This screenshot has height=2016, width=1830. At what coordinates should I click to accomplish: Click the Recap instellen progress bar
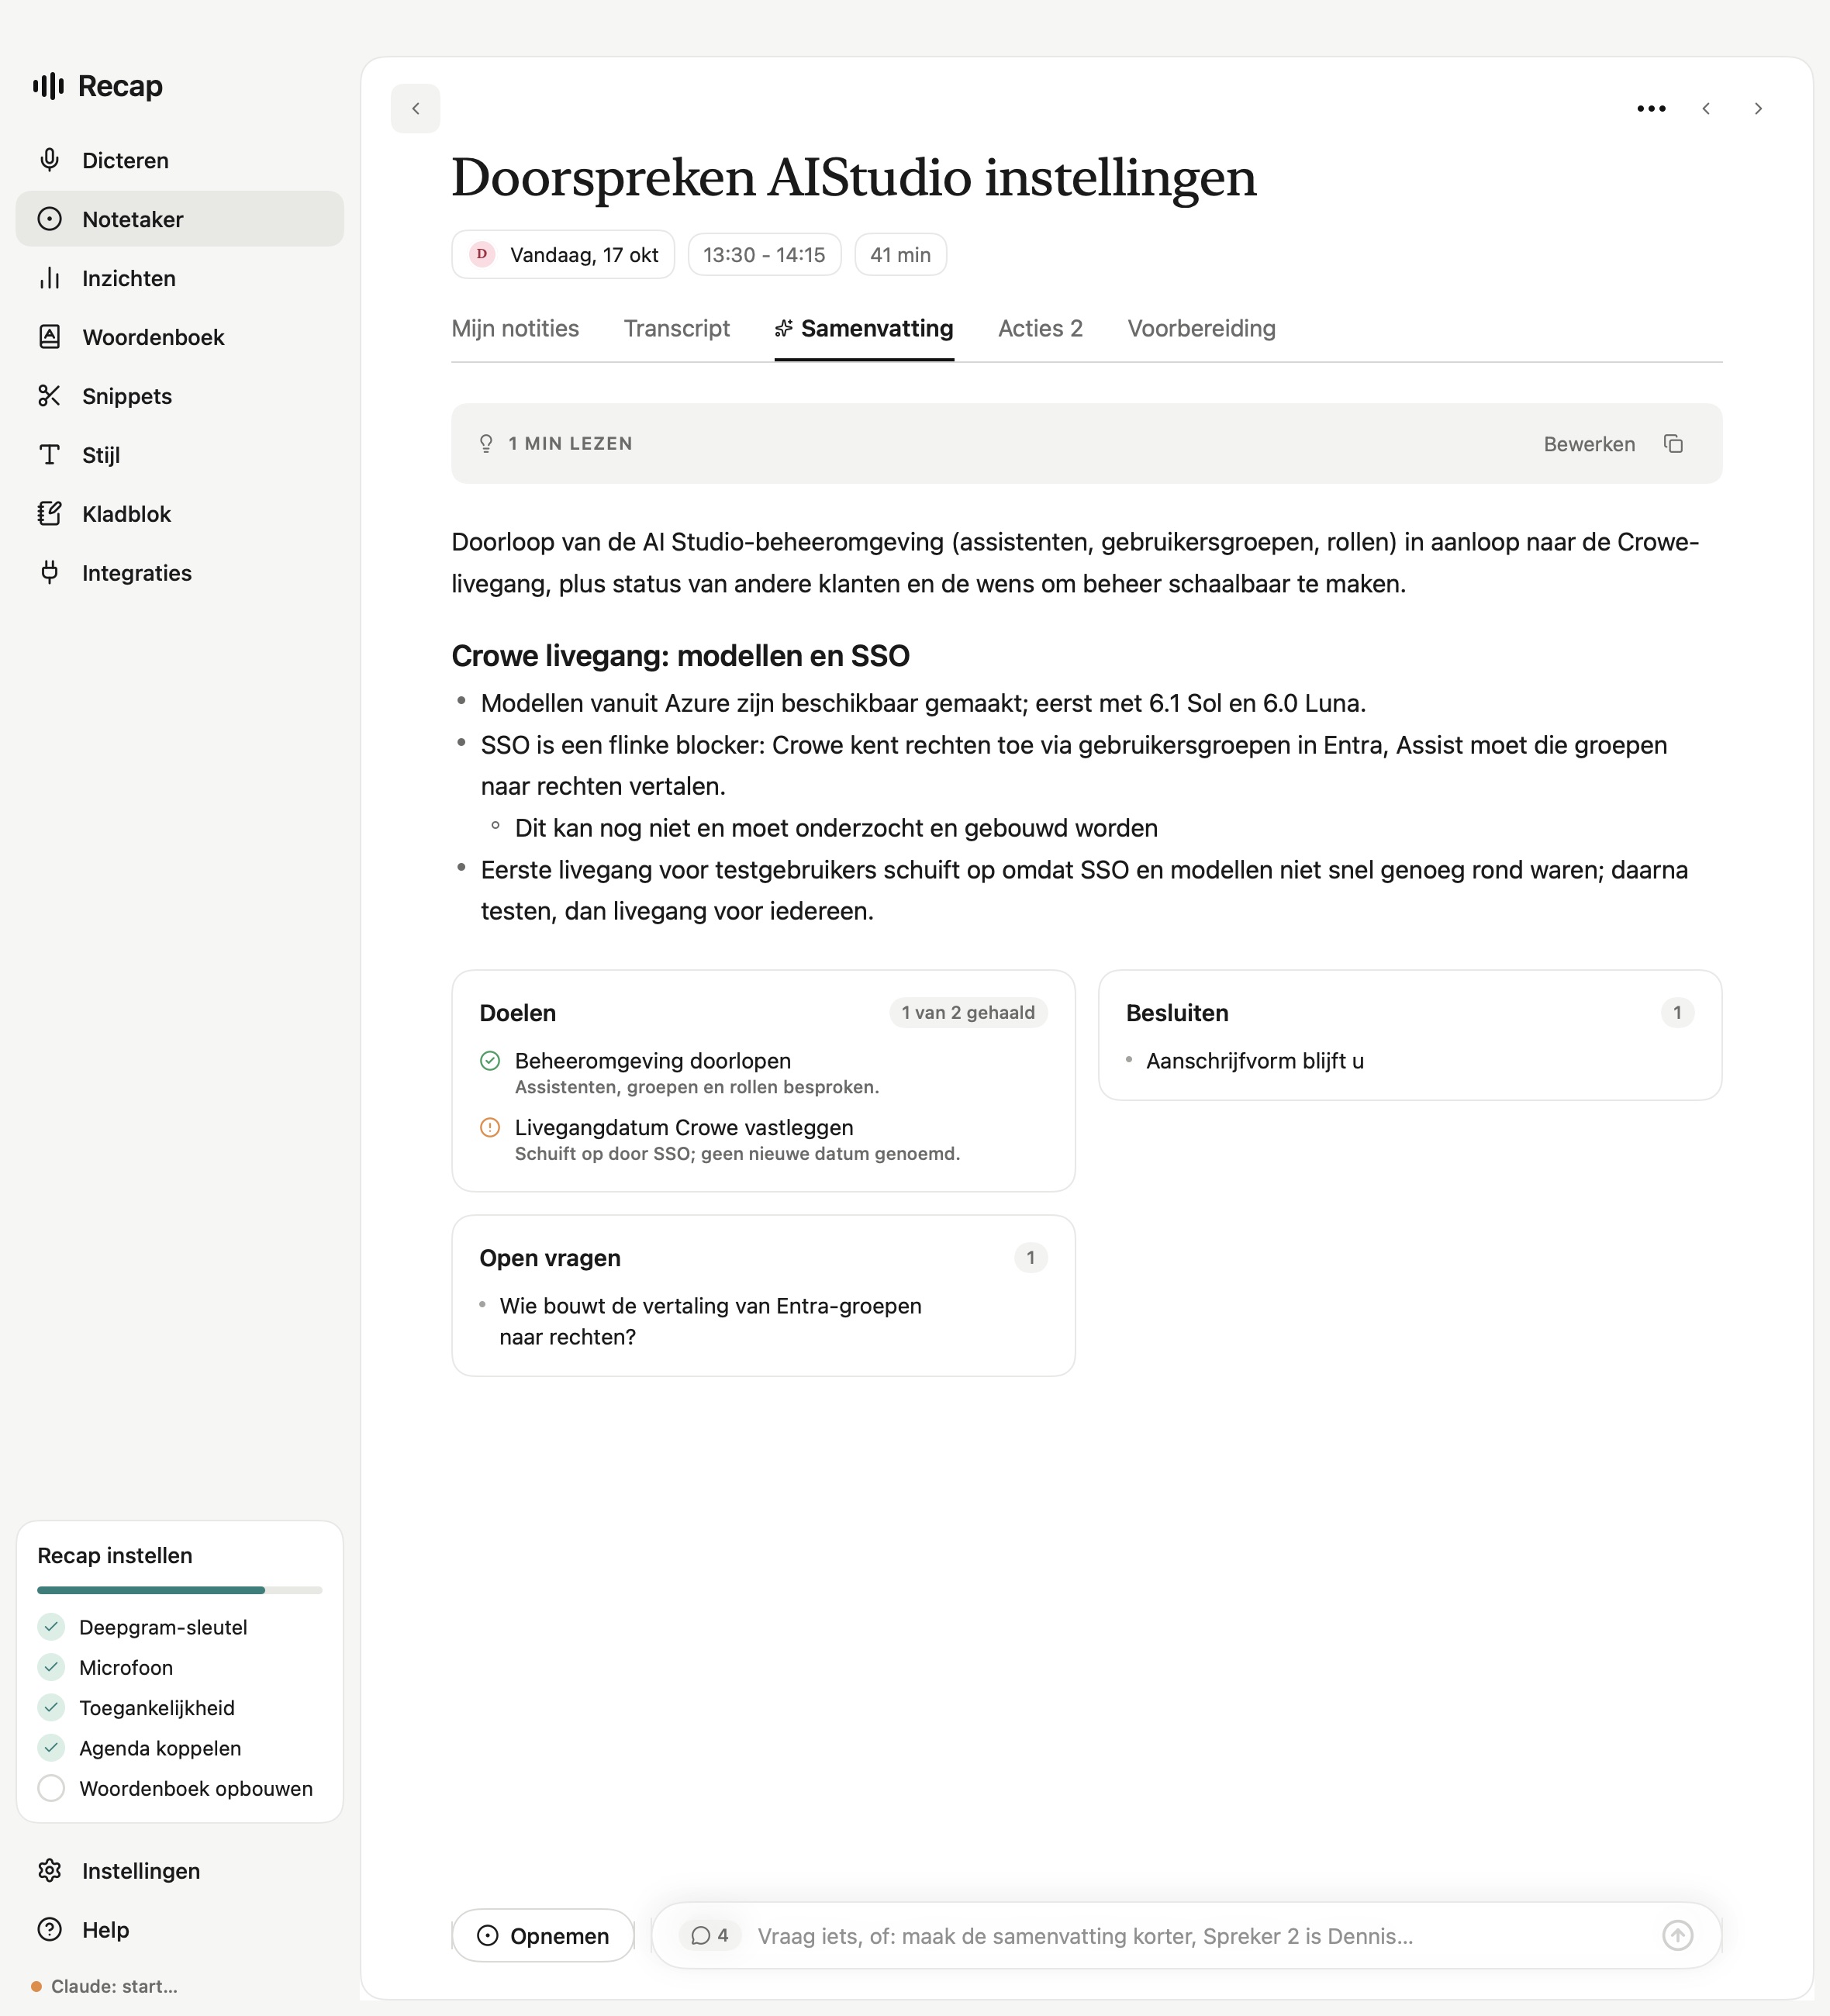tap(180, 1590)
